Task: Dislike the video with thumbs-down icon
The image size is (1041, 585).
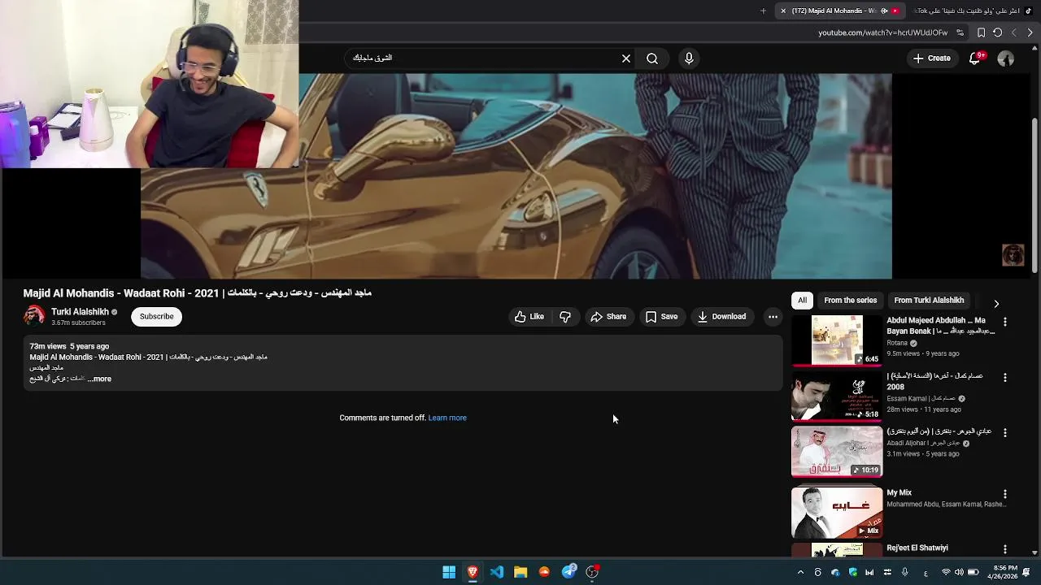Action: [565, 317]
